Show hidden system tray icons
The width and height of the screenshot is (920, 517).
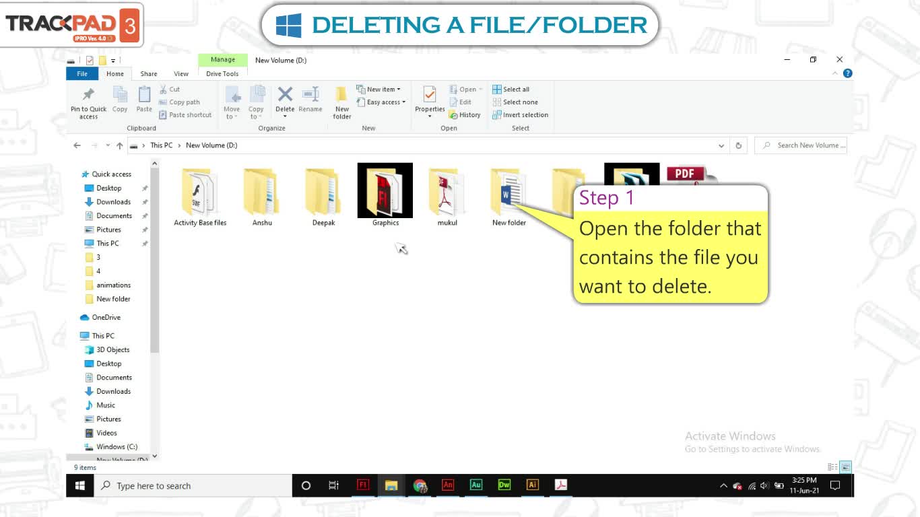(724, 485)
